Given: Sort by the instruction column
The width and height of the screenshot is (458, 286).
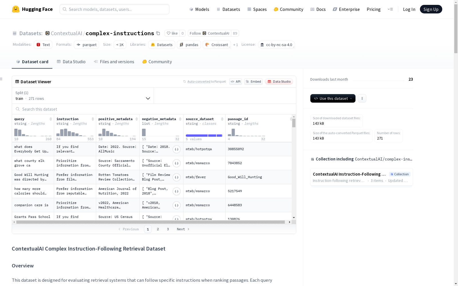Looking at the screenshot, I should pos(93,119).
